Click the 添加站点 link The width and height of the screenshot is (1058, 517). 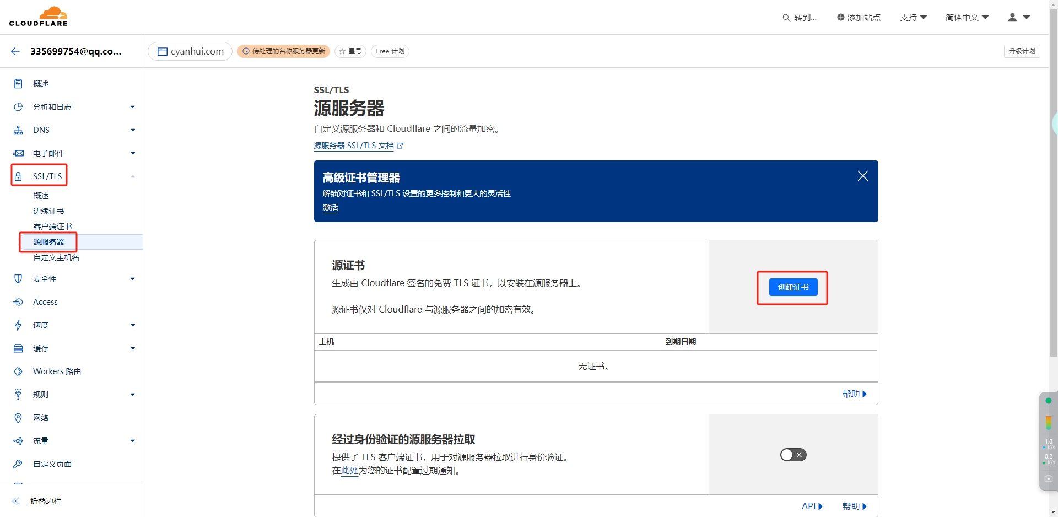859,18
